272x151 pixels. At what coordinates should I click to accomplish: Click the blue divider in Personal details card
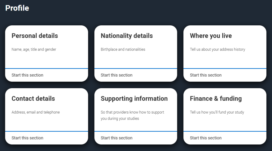(47, 68)
